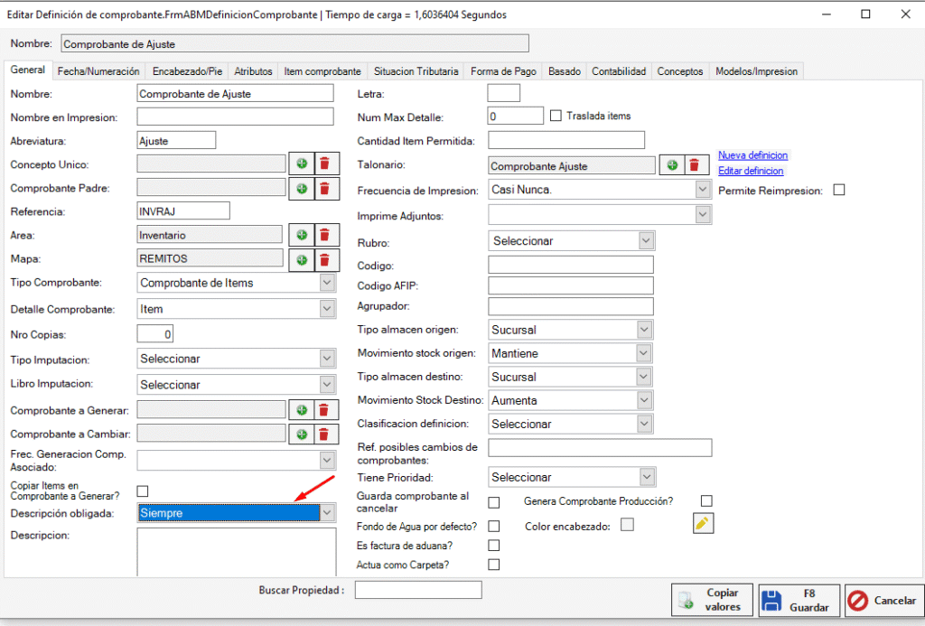The height and width of the screenshot is (626, 925).
Task: Switch to the Situacion Tributaria tab
Action: (416, 71)
